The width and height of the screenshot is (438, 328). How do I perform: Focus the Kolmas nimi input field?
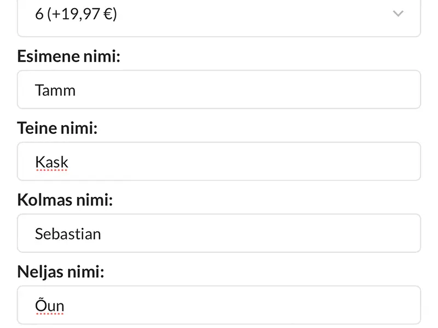pyautogui.click(x=219, y=233)
